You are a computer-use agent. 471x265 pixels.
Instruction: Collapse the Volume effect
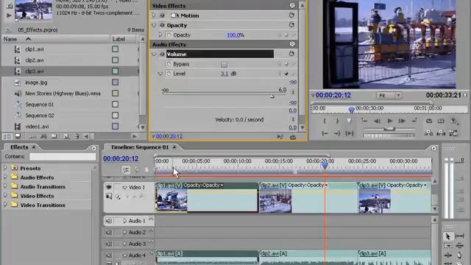[154, 54]
